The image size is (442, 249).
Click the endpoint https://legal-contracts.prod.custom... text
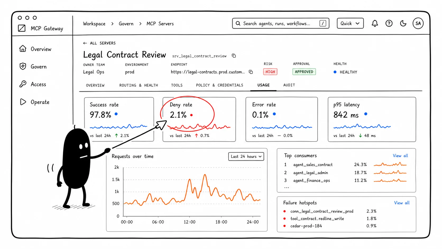[x=208, y=72]
